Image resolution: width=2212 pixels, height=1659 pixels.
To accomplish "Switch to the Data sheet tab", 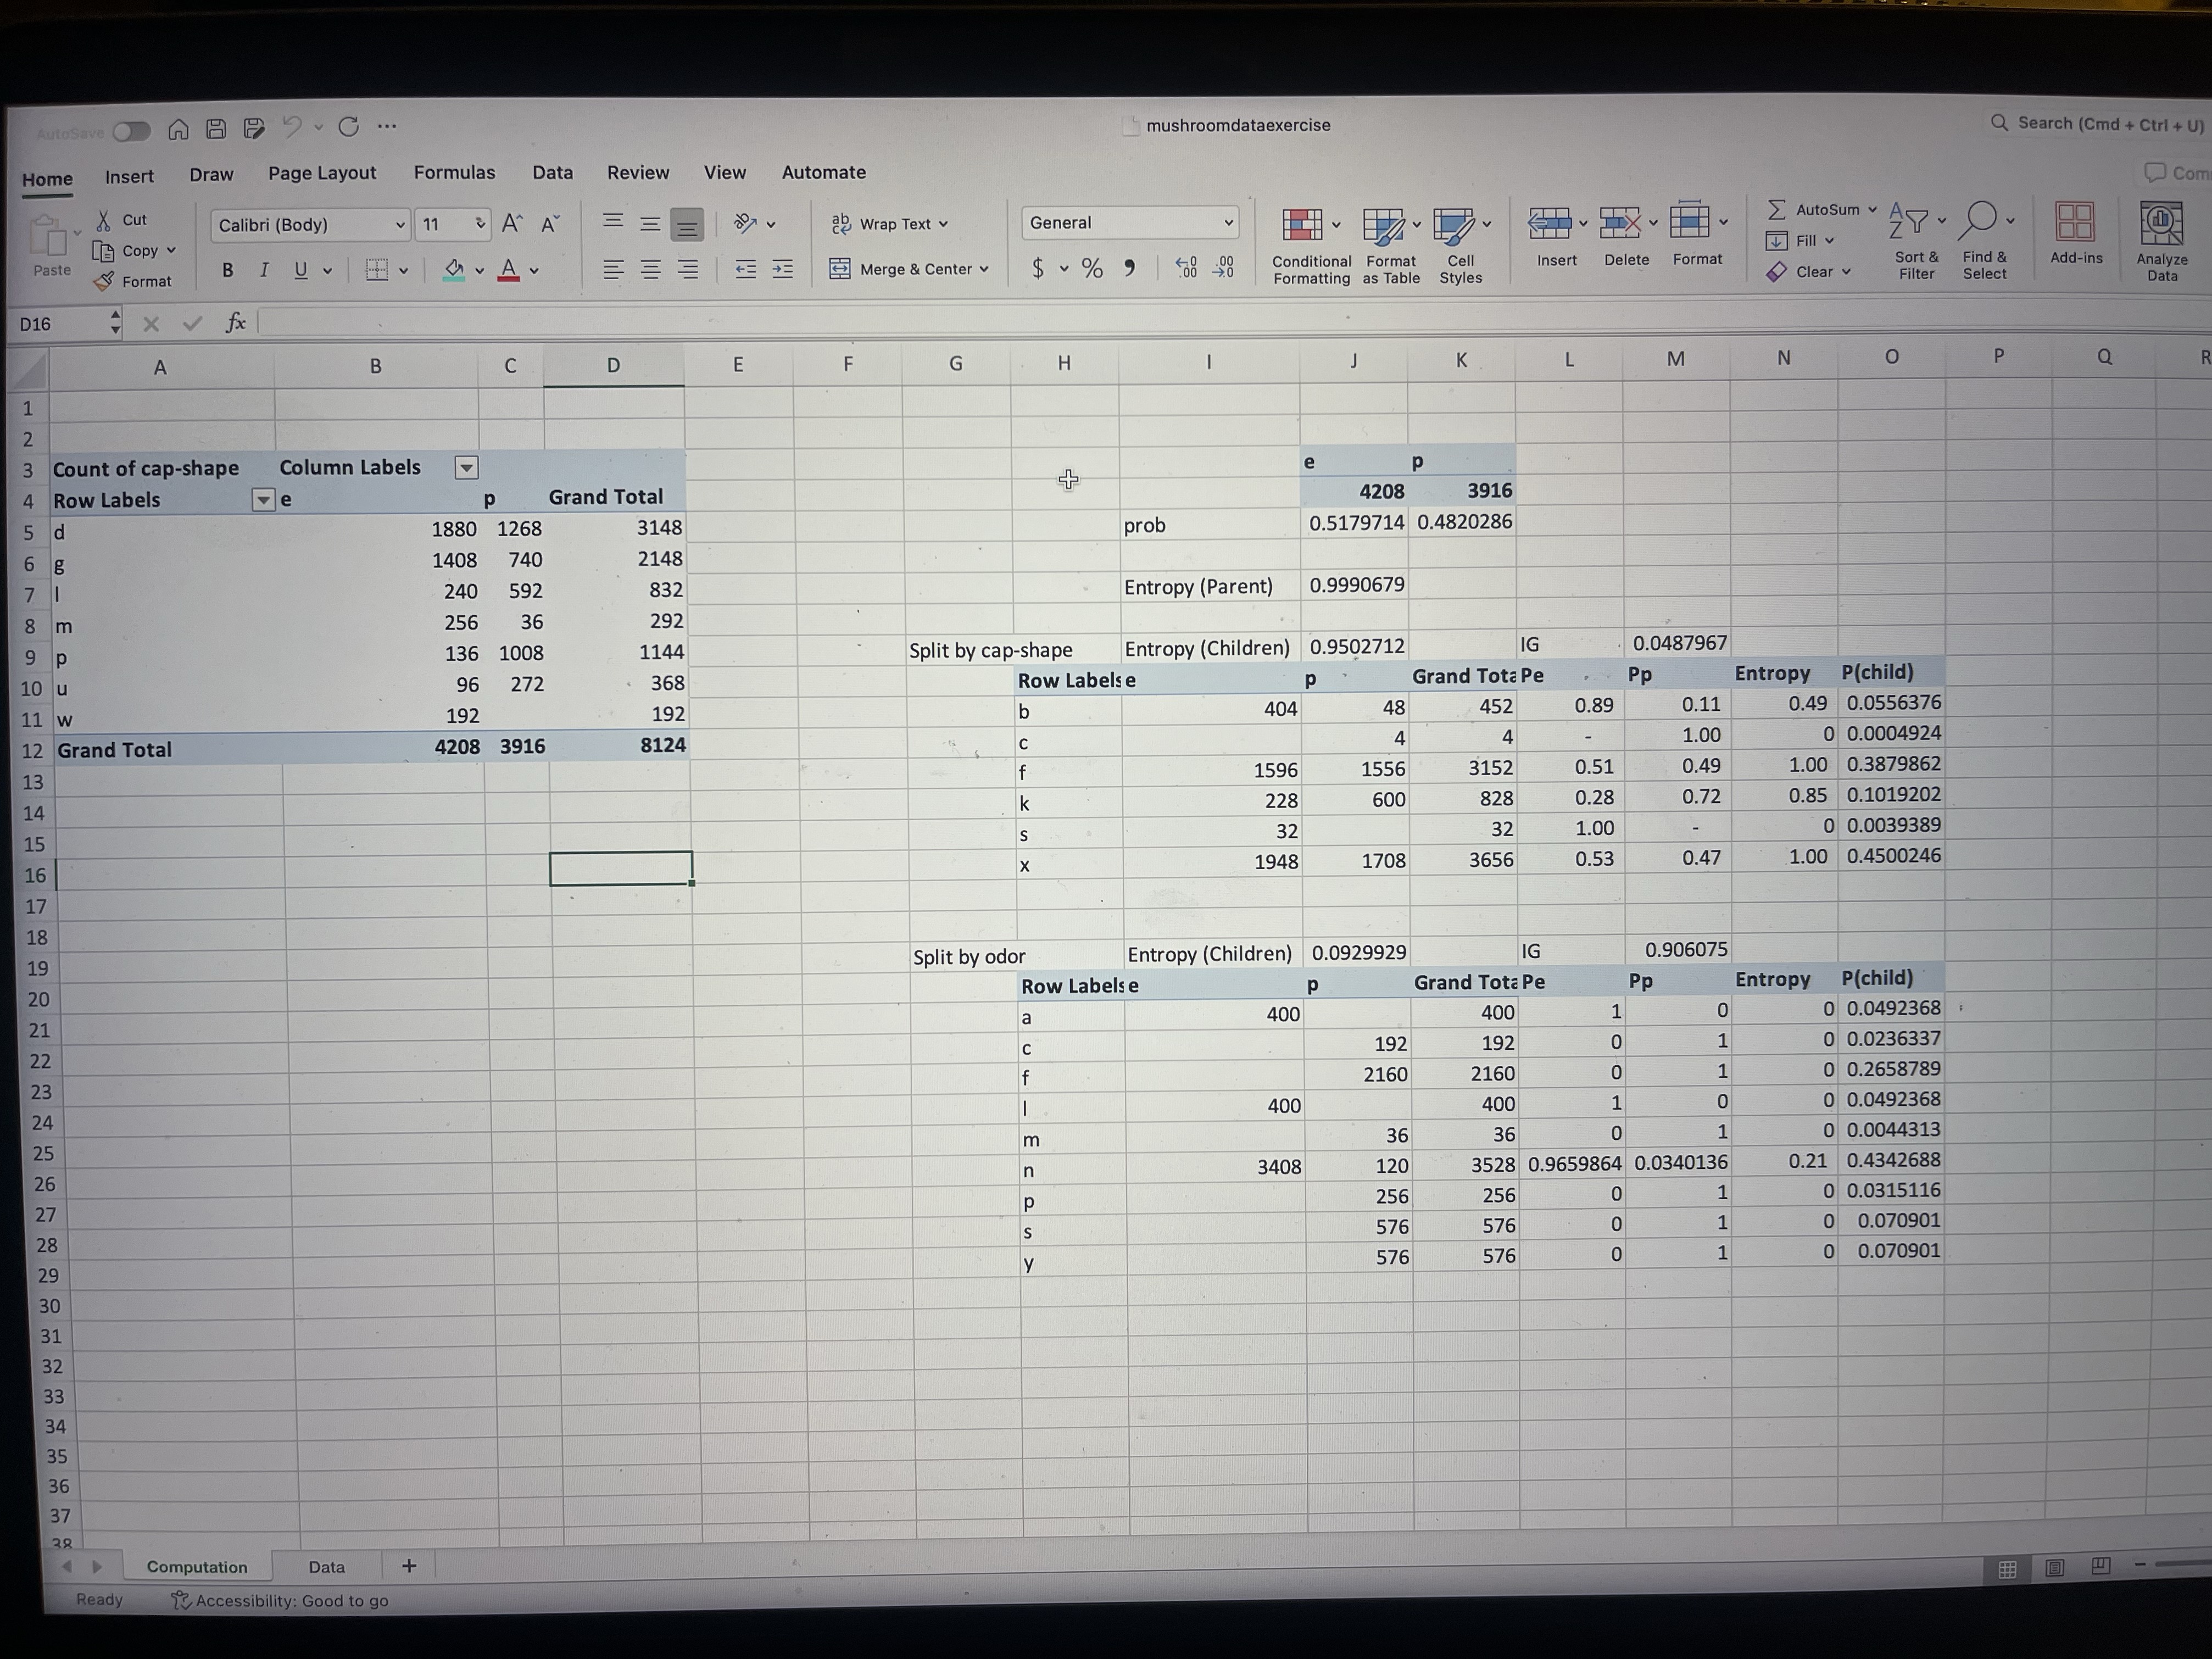I will click(327, 1566).
